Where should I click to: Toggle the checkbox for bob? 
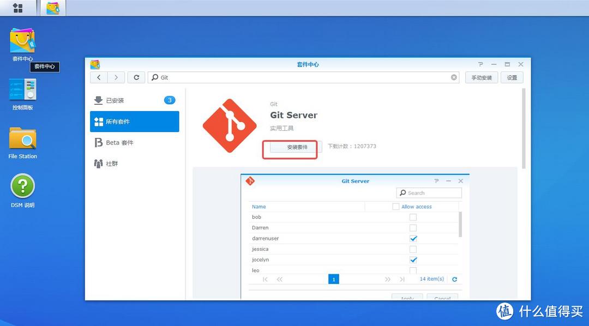pos(413,217)
